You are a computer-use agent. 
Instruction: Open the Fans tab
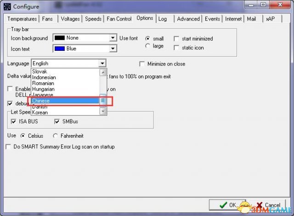[x=47, y=19]
